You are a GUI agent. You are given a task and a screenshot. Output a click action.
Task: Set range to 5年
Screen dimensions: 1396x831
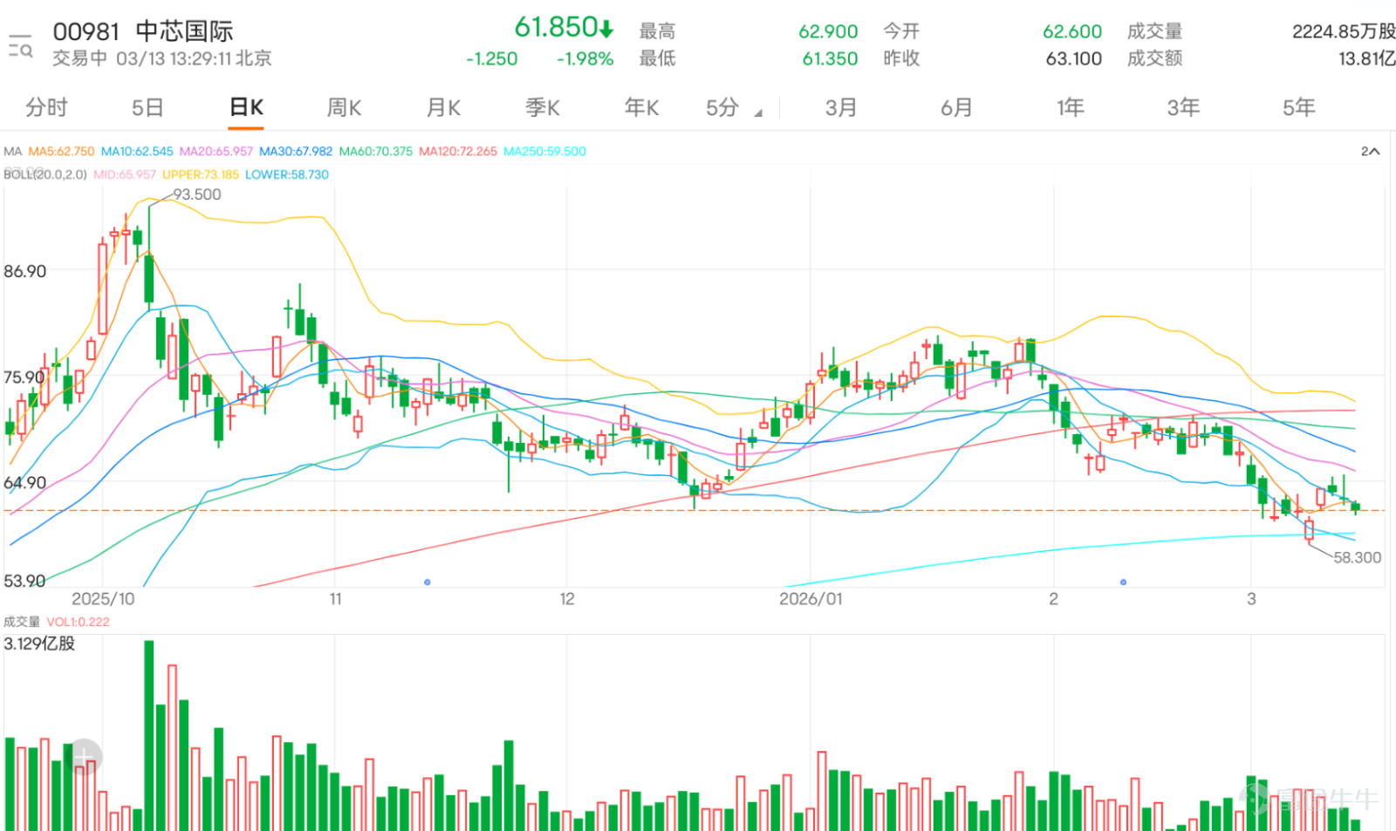click(1299, 107)
